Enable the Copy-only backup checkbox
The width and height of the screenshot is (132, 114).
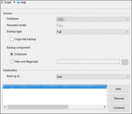click(x=12, y=39)
